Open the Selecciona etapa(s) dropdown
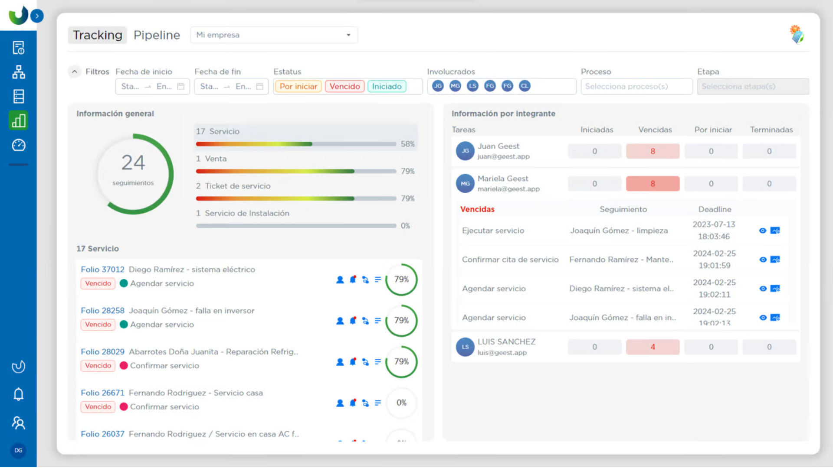Viewport: 833px width, 468px height. pyautogui.click(x=753, y=86)
